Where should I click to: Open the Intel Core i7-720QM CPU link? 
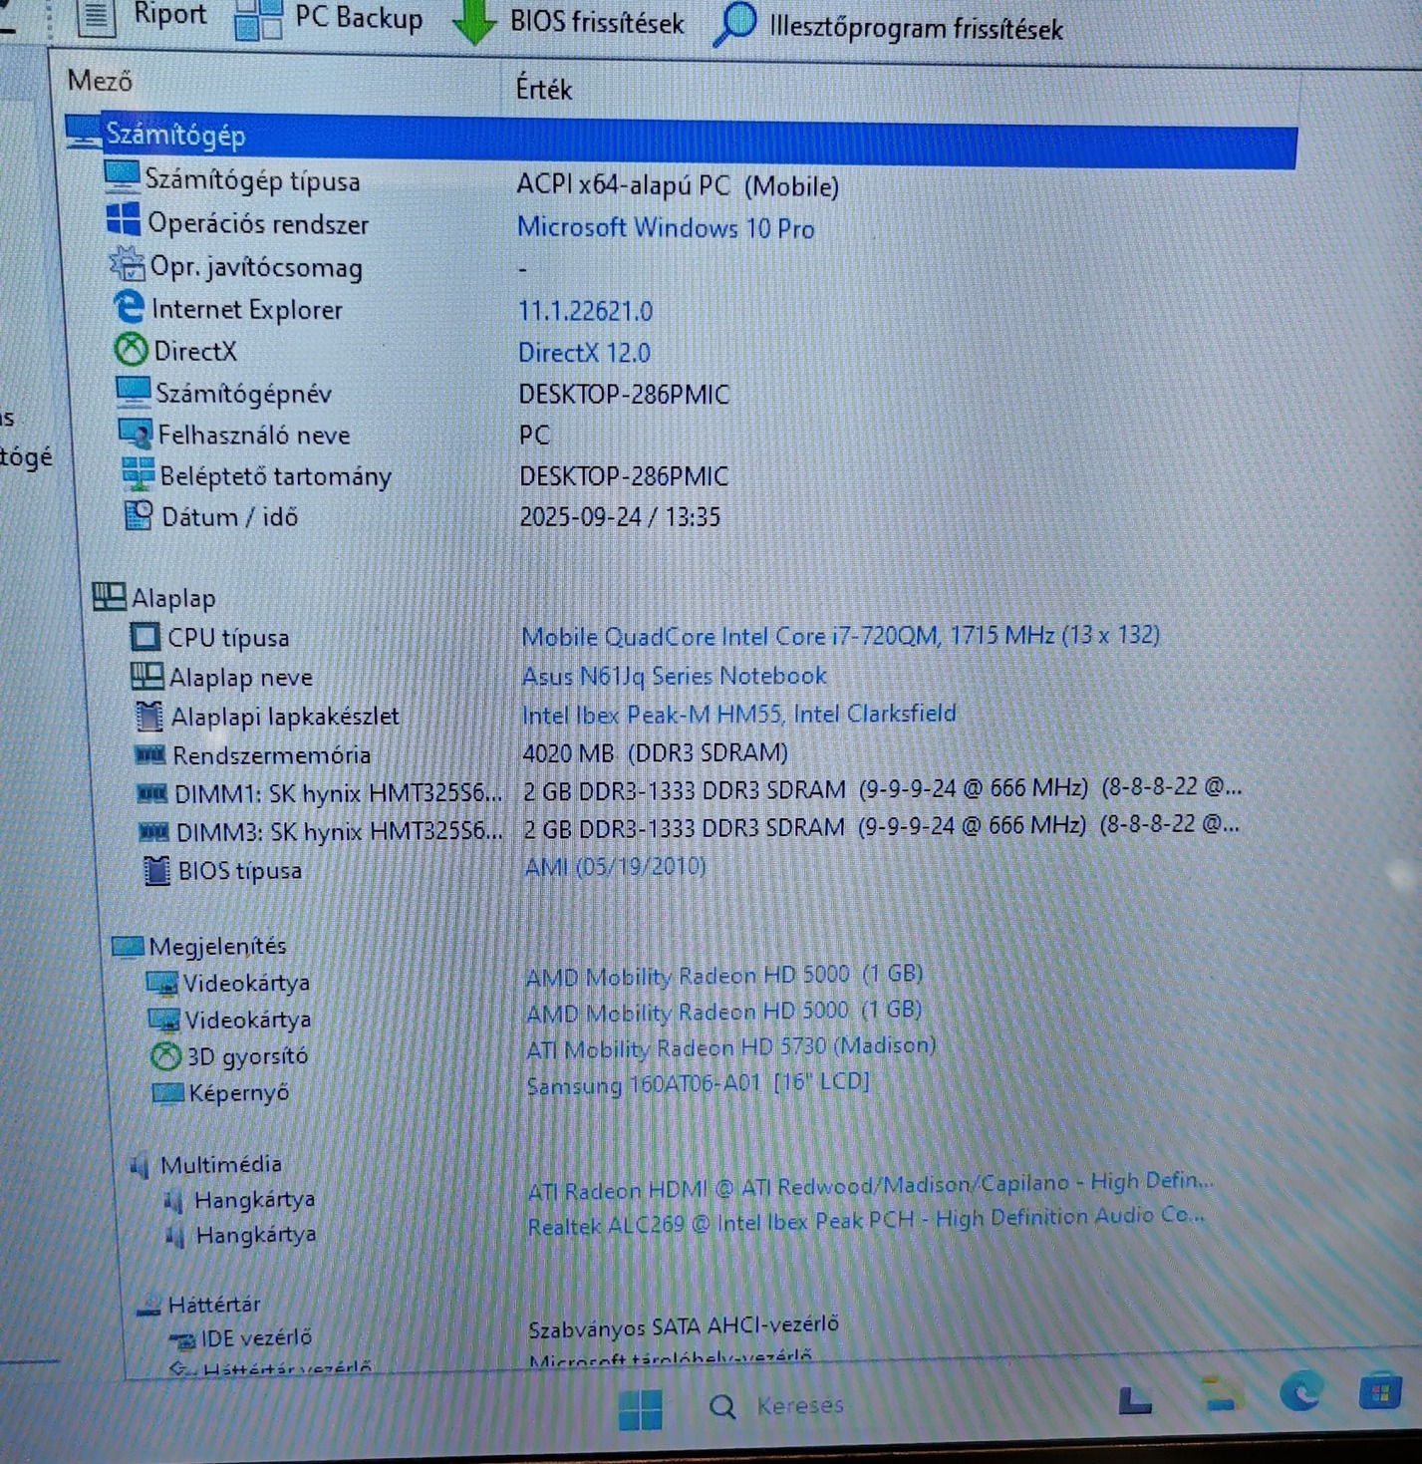tap(840, 636)
